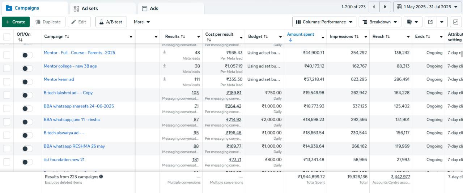
Task: Open Mentor college - new 38 age campaign
Action: point(70,66)
